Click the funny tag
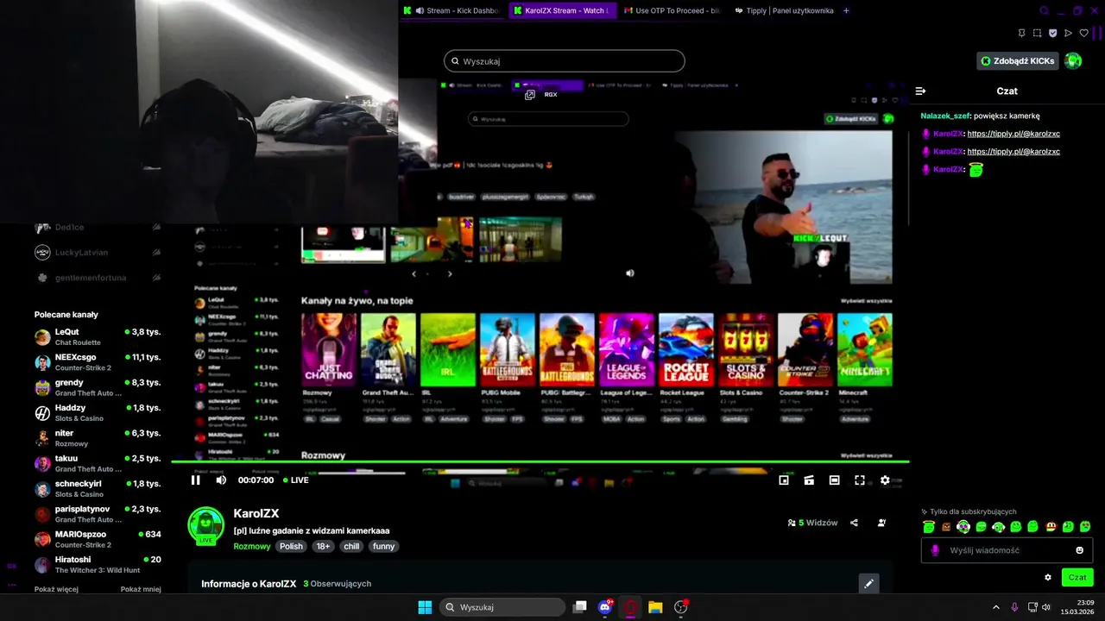 click(x=383, y=547)
